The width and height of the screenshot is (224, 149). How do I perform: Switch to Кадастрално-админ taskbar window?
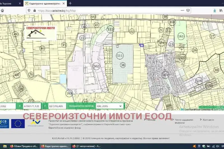(x=55, y=146)
